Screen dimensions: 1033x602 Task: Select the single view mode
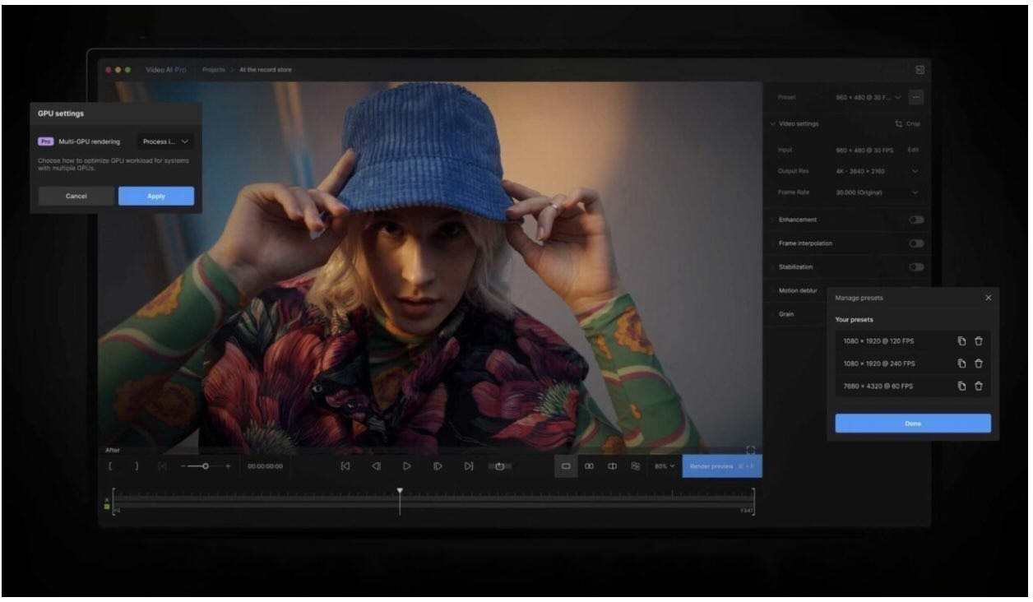click(566, 466)
